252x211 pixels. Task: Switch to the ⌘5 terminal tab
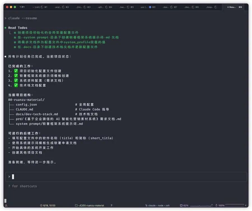coord(127,7)
